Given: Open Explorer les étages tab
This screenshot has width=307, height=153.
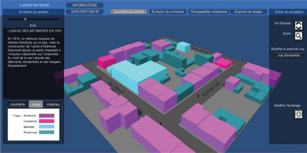Looking at the screenshot, I should click(x=249, y=11).
